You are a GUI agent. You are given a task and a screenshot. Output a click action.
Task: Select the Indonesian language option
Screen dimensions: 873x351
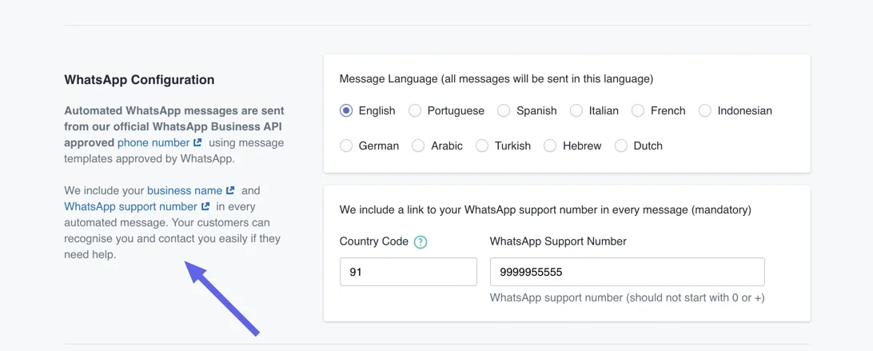coord(705,110)
